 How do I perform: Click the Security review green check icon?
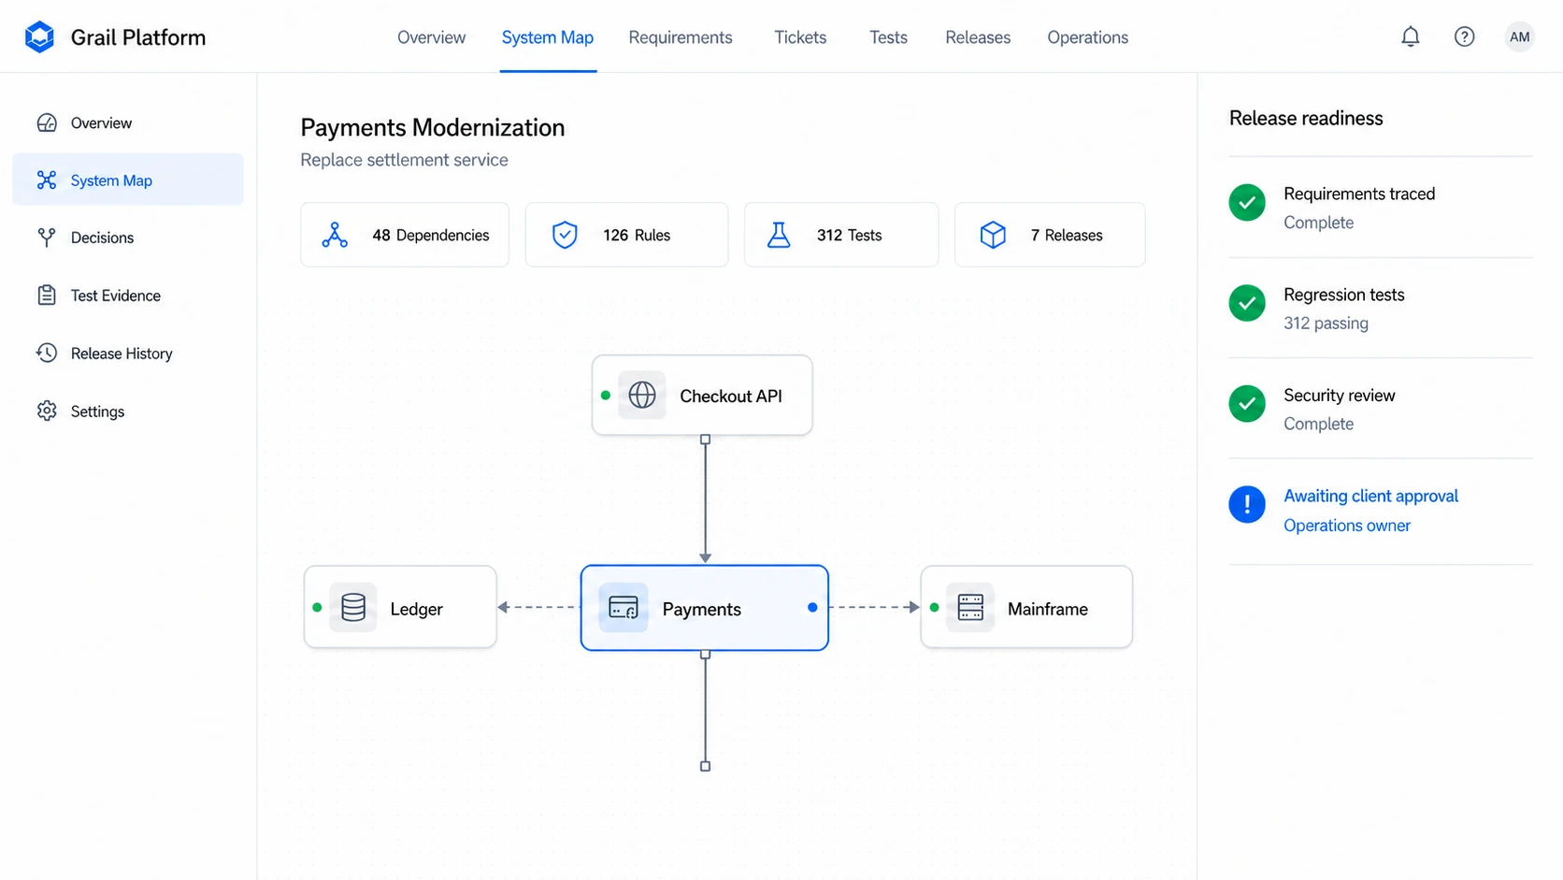tap(1247, 404)
